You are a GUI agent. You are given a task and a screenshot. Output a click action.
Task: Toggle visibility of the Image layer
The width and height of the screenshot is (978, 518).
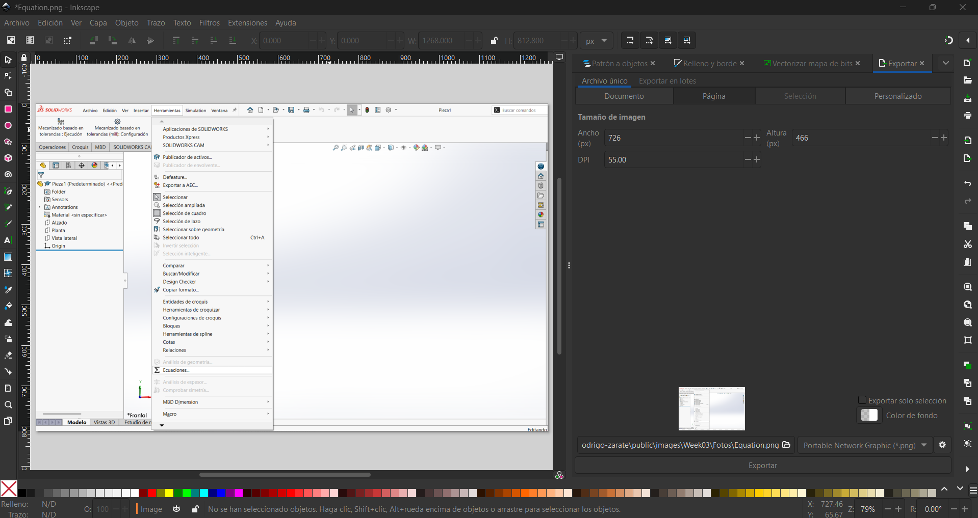pos(176,509)
